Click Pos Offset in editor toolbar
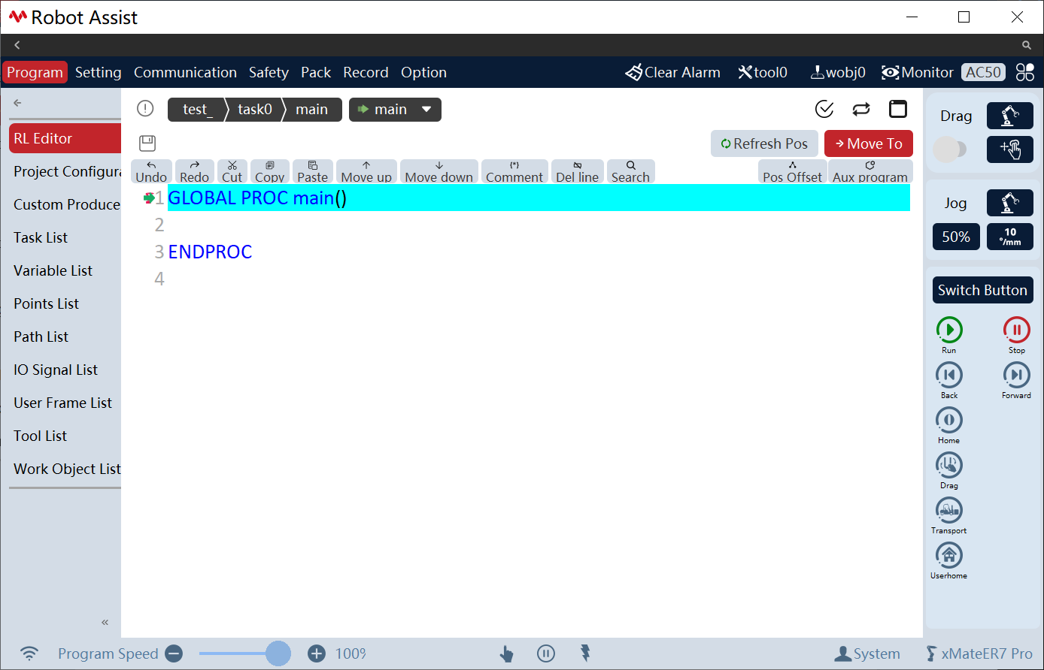 pos(793,171)
